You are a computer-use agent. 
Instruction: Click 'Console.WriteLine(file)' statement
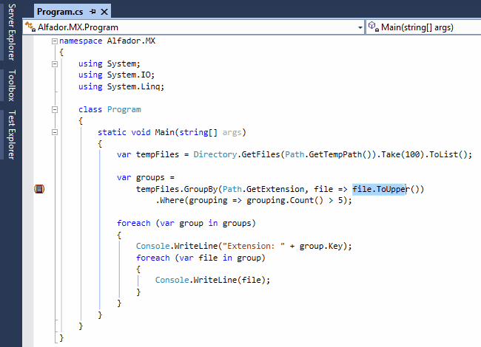212,281
